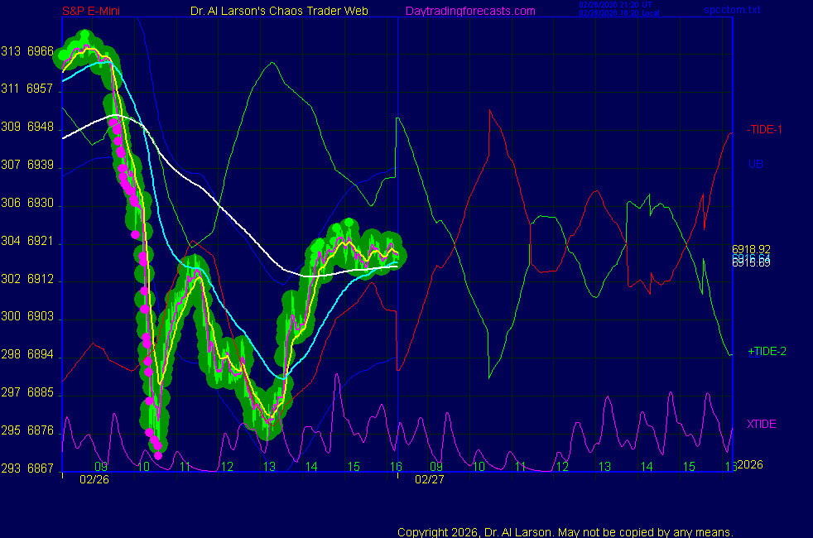Select the -TIDE-1 legend label
Image resolution: width=813 pixels, height=538 pixels.
point(764,130)
